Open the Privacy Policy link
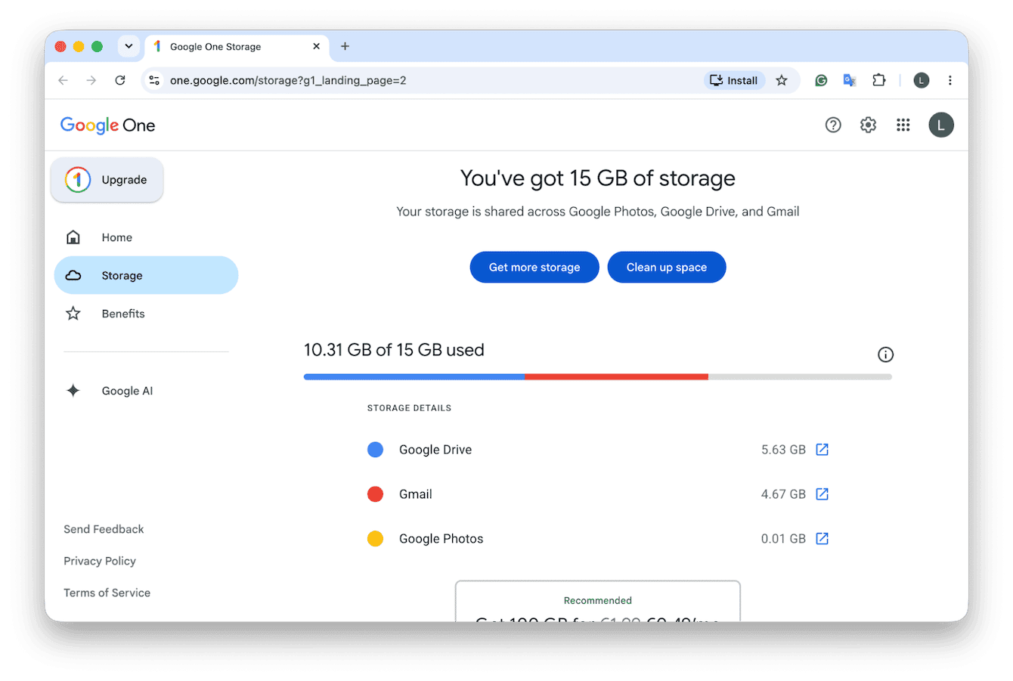1013x681 pixels. click(100, 561)
